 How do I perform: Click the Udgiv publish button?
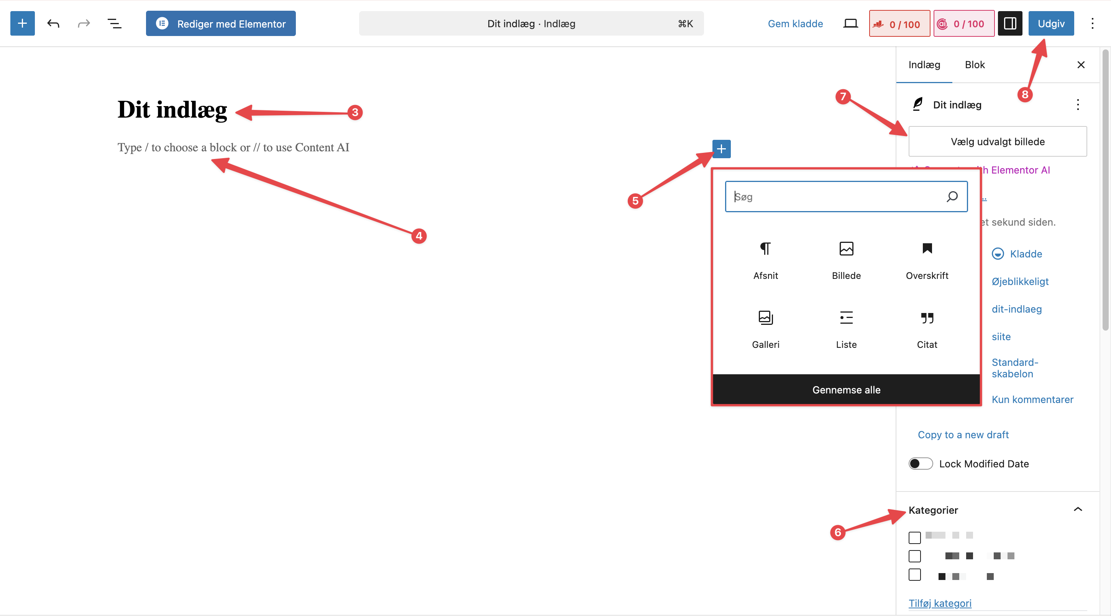[x=1050, y=23]
